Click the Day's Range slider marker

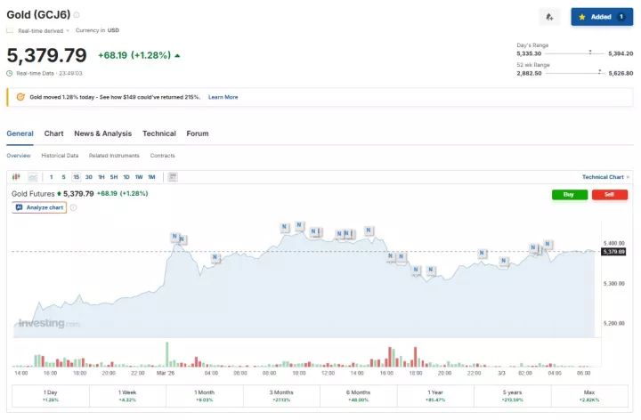pyautogui.click(x=590, y=53)
